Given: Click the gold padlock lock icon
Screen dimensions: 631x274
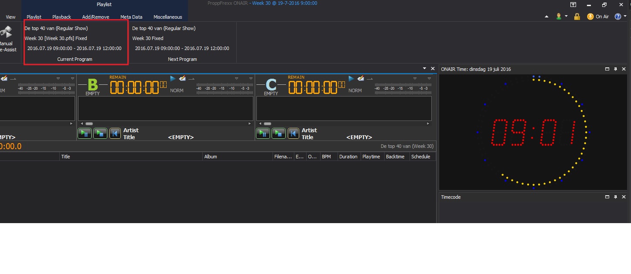Looking at the screenshot, I should 577,17.
